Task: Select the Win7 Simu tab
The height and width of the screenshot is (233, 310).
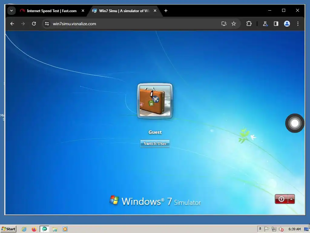Action: [124, 11]
